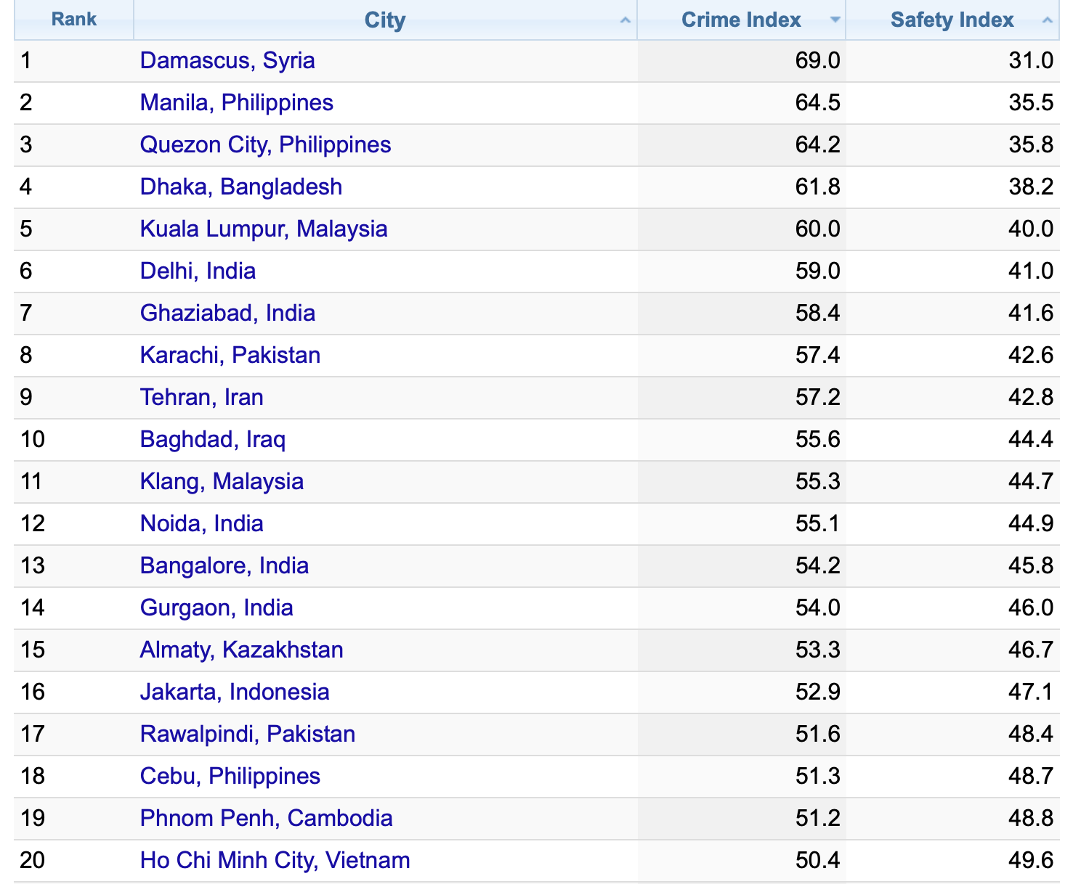
Task: Select safety index value 41.0 for Delhi
Action: [x=1031, y=271]
